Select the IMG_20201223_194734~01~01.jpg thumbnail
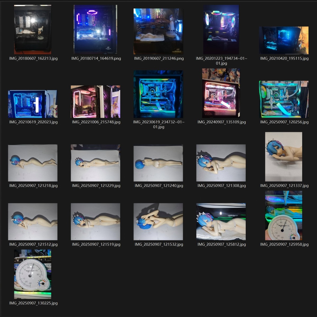The height and width of the screenshot is (317, 317). point(221,30)
